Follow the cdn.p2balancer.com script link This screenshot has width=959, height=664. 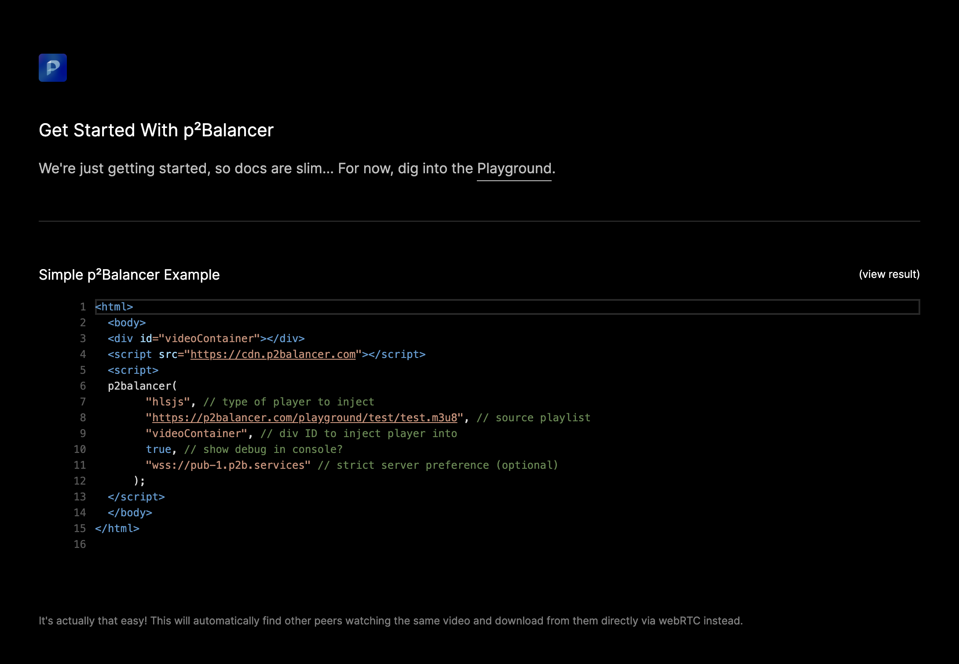(x=272, y=354)
